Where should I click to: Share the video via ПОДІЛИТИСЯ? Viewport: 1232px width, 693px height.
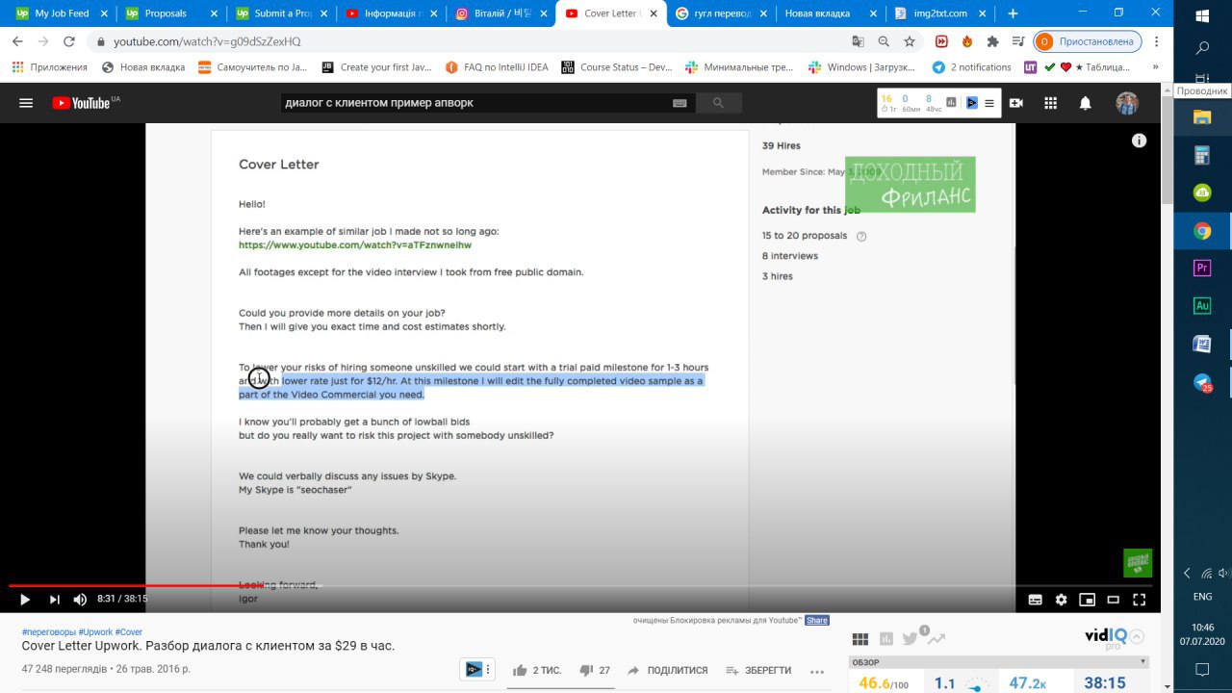(667, 670)
